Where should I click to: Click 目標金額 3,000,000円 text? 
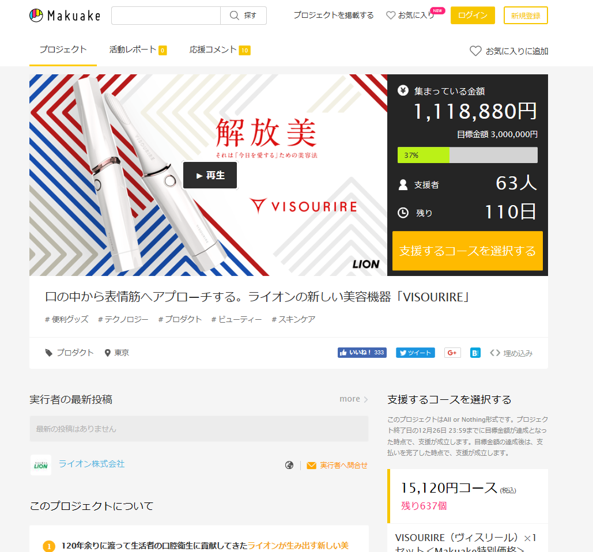(497, 134)
